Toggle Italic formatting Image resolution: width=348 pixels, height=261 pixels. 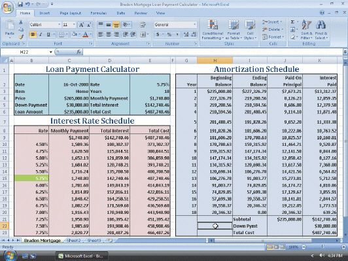coord(41,35)
